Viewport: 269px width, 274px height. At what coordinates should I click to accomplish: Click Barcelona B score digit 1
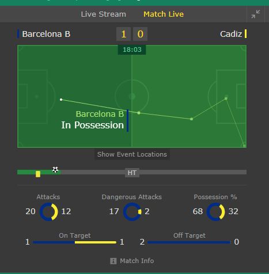pyautogui.click(x=124, y=34)
